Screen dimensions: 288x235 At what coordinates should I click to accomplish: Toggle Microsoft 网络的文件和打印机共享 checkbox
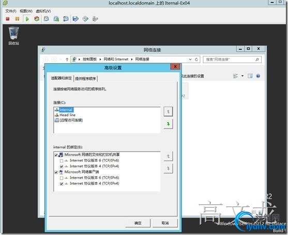pyautogui.click(x=56, y=155)
